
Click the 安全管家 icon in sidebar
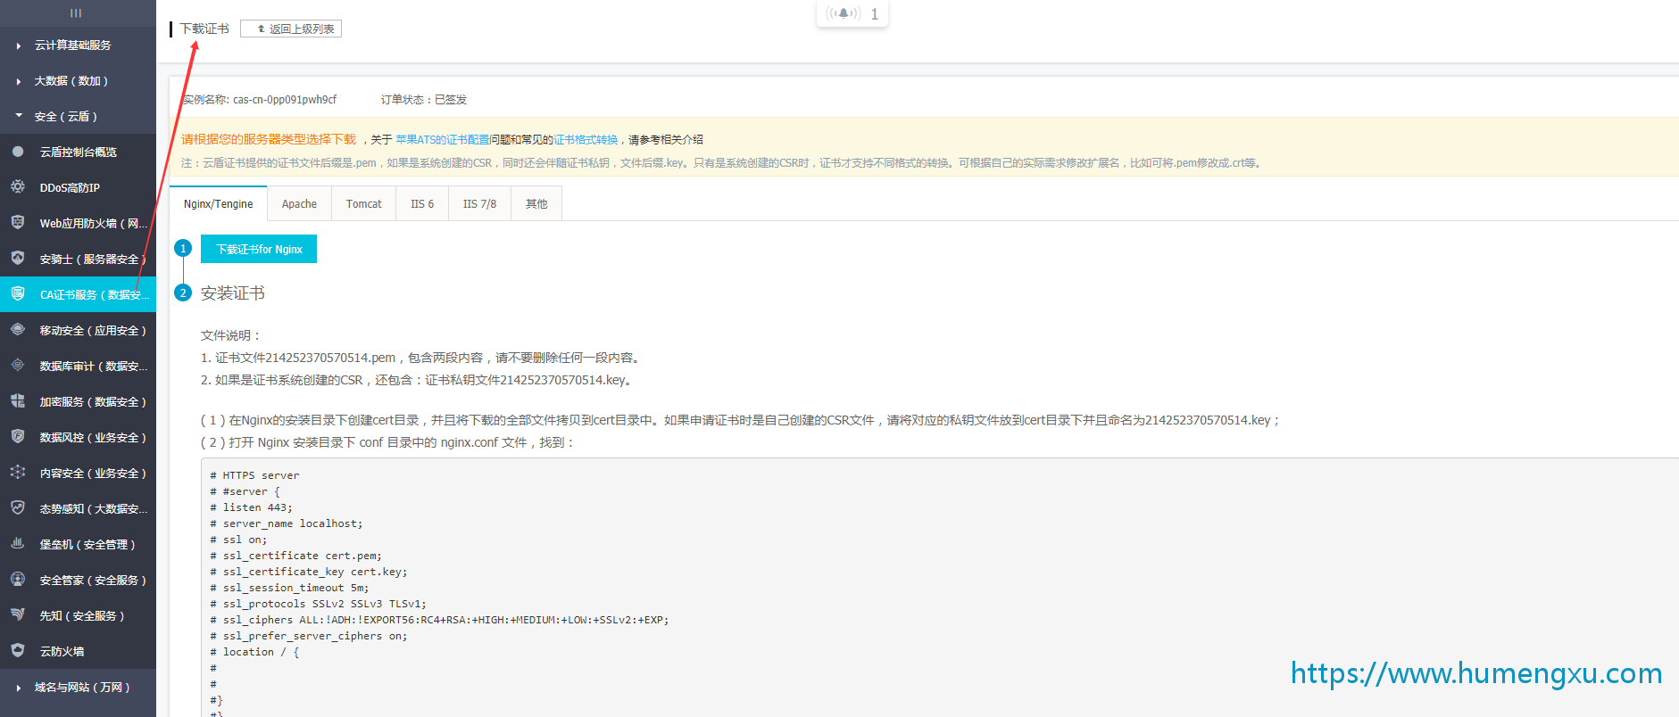coord(18,580)
